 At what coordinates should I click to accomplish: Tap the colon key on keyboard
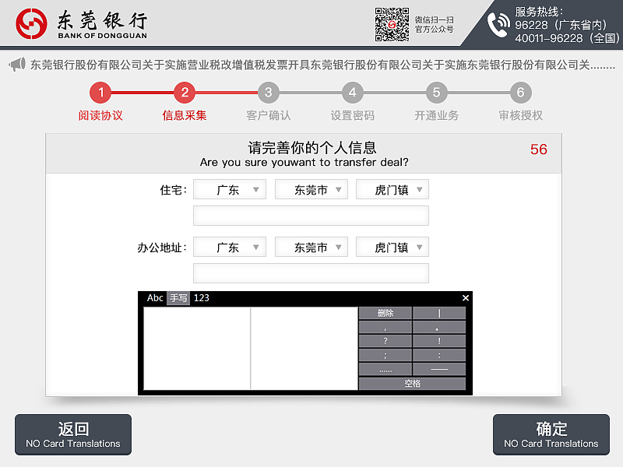tap(439, 355)
